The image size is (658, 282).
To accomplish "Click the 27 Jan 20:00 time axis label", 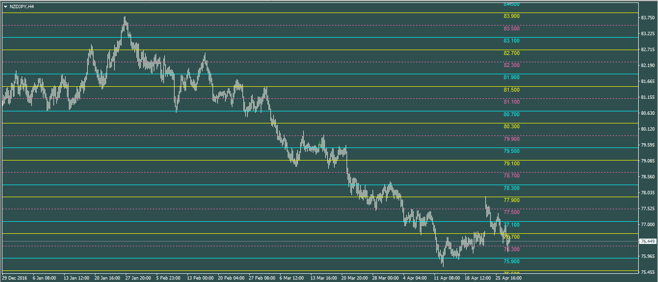I will 138,278.
